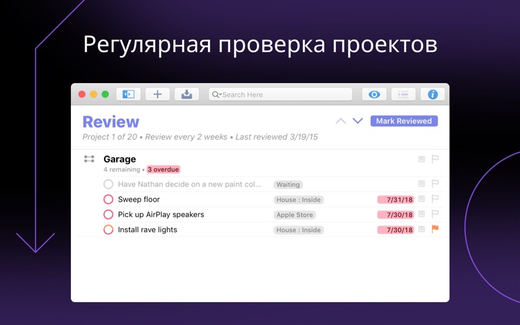520x325 pixels.
Task: Click the Review perspective heading
Action: tap(110, 122)
